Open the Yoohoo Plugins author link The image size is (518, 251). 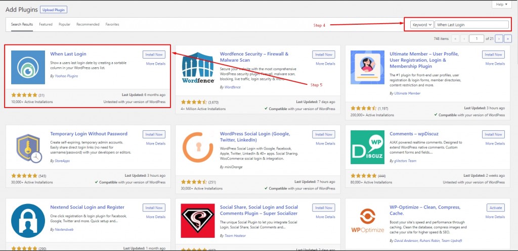click(66, 76)
